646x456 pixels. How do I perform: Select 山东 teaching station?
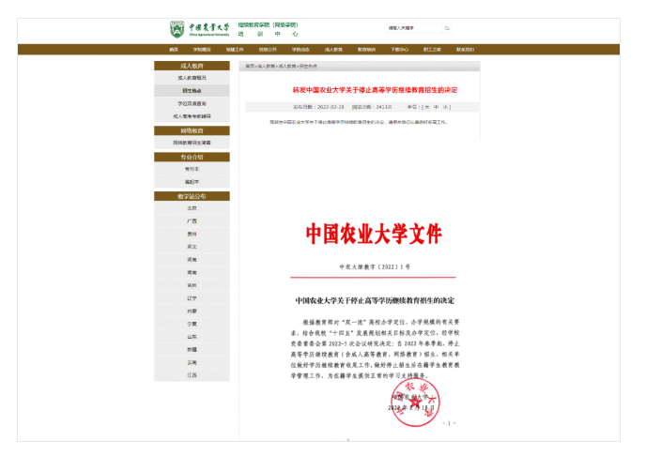point(192,337)
